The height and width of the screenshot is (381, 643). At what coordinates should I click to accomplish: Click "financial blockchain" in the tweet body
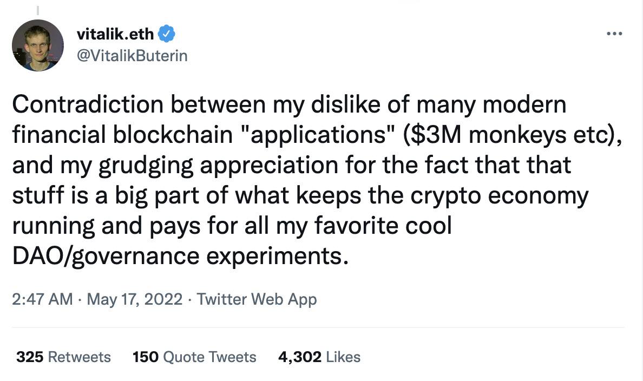point(115,135)
